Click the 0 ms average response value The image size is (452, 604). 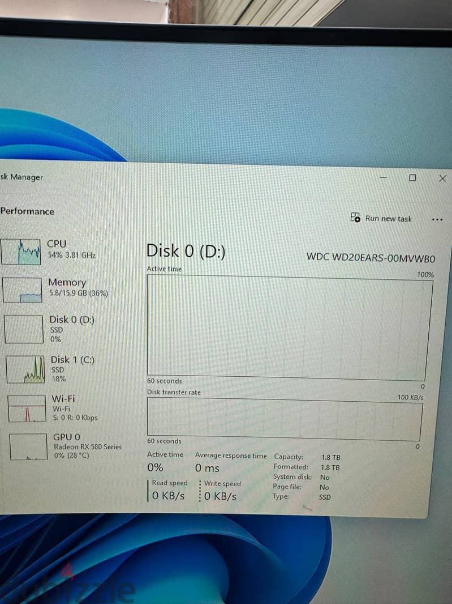click(207, 468)
